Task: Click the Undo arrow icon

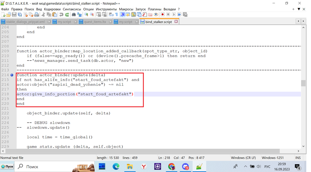Action: pyautogui.click(x=61, y=15)
